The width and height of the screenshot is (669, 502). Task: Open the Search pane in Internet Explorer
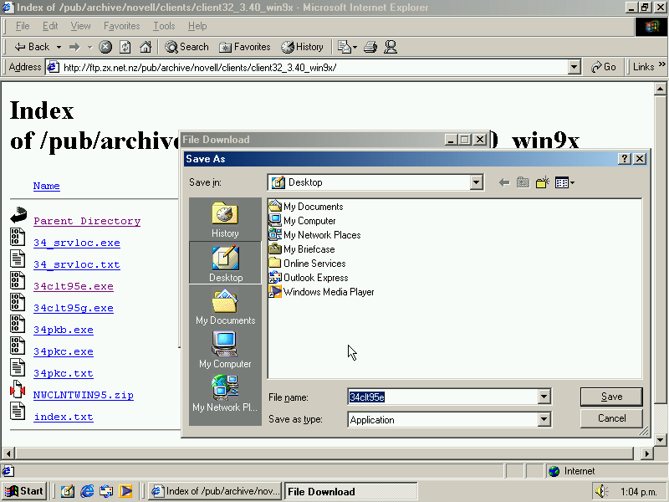point(186,47)
